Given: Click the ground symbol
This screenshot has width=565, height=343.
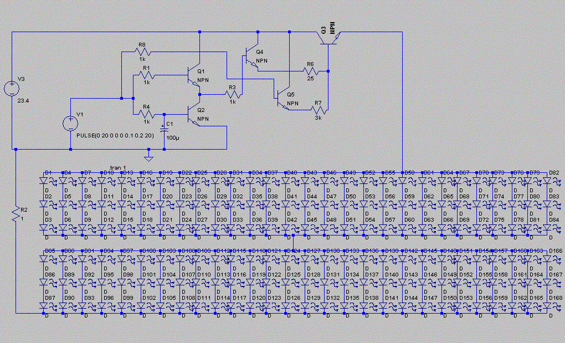Looking at the screenshot, I should (x=148, y=157).
